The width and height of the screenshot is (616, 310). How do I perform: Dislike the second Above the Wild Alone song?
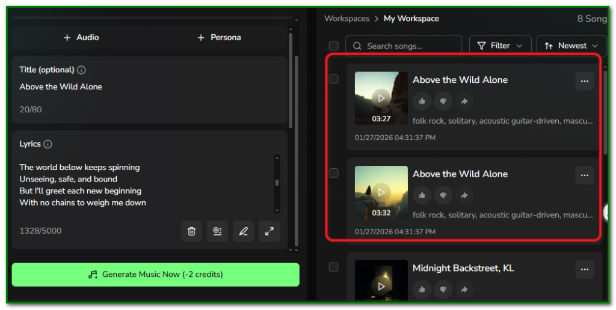(443, 195)
